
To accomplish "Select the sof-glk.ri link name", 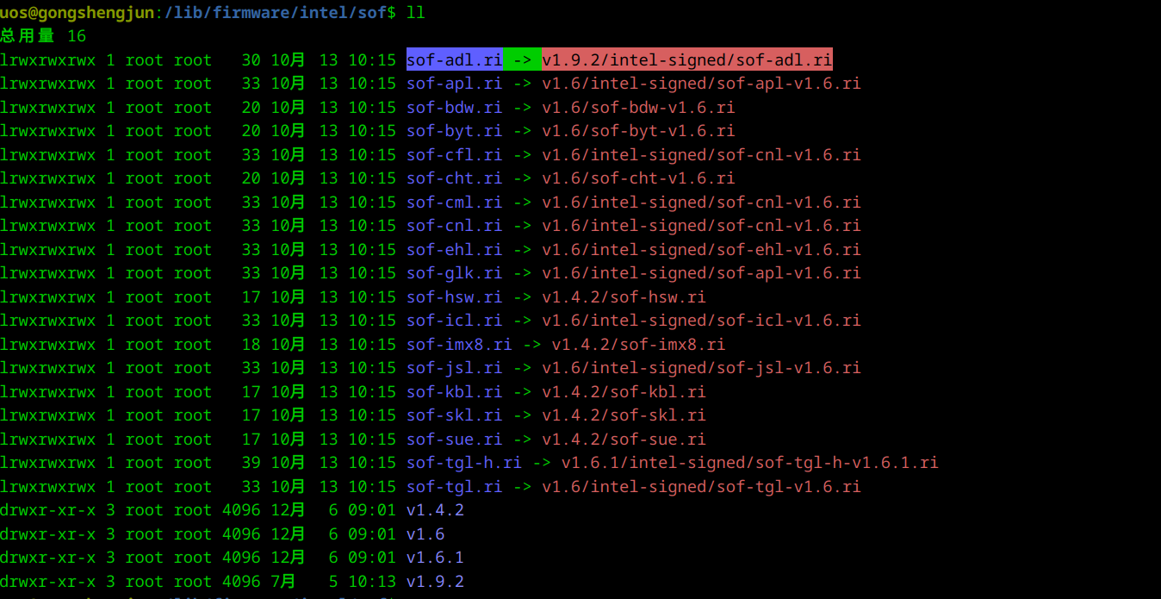I will click(454, 273).
